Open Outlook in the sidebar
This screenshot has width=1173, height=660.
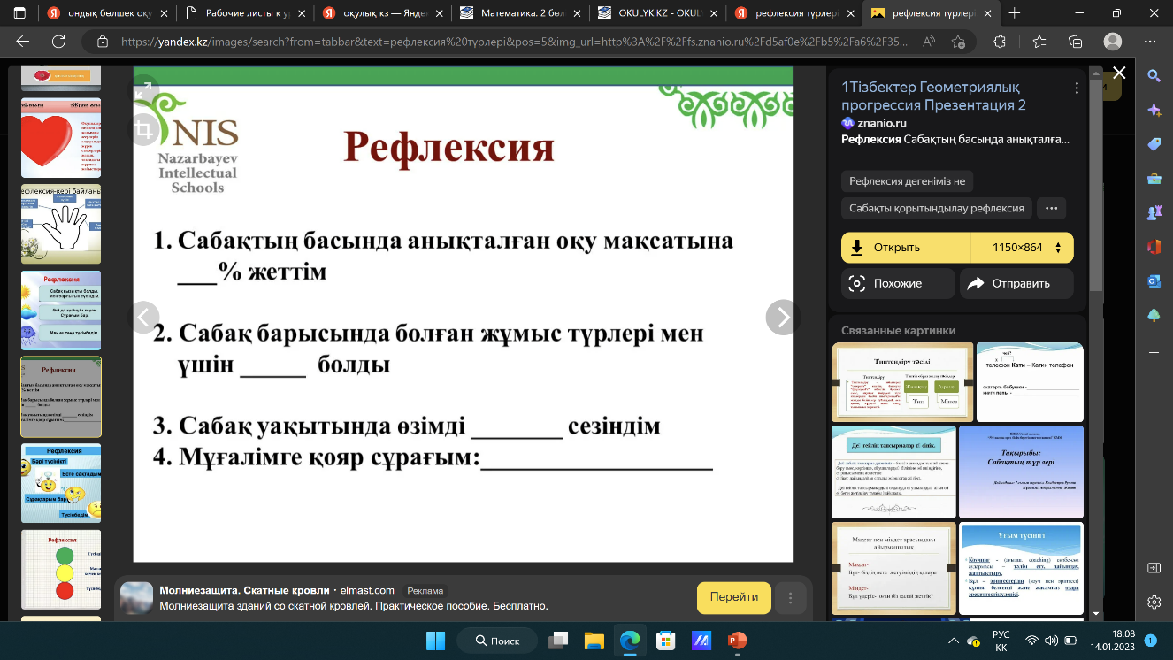[x=1154, y=281]
